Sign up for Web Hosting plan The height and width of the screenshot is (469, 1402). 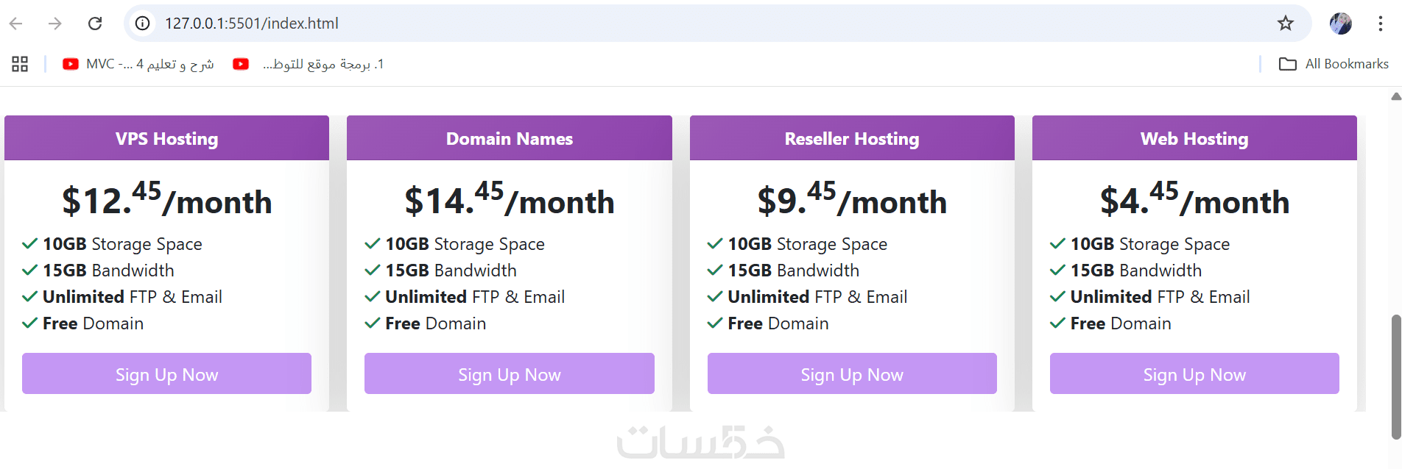pyautogui.click(x=1194, y=374)
